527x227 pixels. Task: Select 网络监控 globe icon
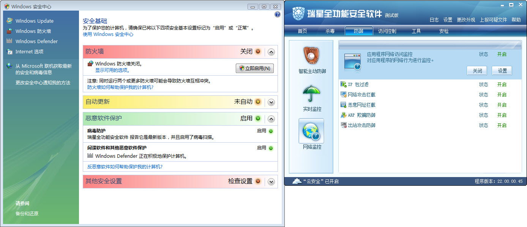(312, 131)
